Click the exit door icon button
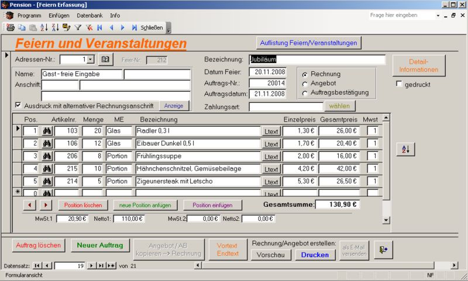The image size is (468, 281). pyautogui.click(x=384, y=249)
